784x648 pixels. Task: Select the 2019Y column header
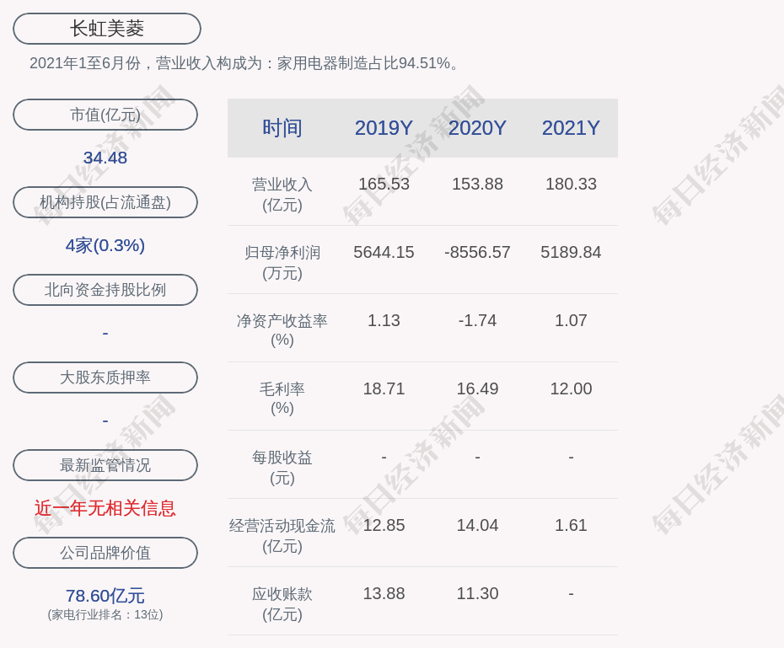(x=384, y=128)
